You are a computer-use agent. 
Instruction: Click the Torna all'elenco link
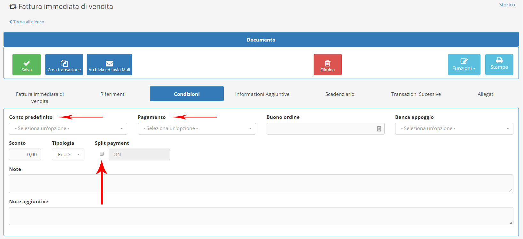(28, 22)
